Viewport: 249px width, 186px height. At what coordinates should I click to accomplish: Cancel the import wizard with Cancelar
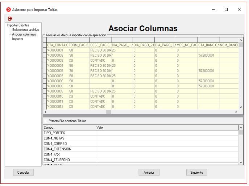(x=24, y=172)
